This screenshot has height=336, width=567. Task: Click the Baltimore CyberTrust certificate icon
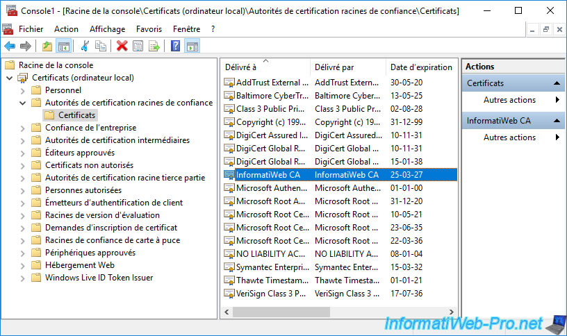pos(229,96)
